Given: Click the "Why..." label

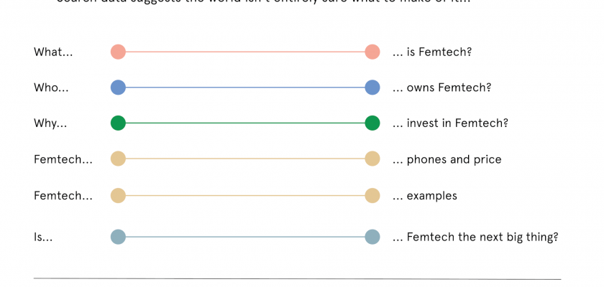Looking at the screenshot, I should (x=50, y=124).
